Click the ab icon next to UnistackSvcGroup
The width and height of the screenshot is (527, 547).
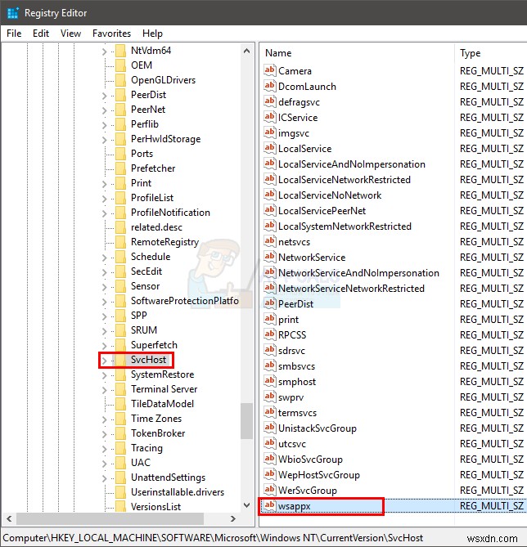269,428
